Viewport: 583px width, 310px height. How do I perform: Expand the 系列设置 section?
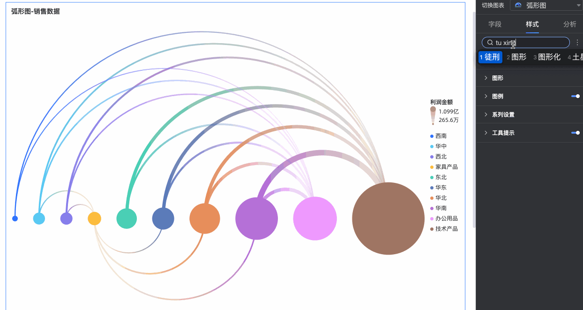tap(503, 114)
